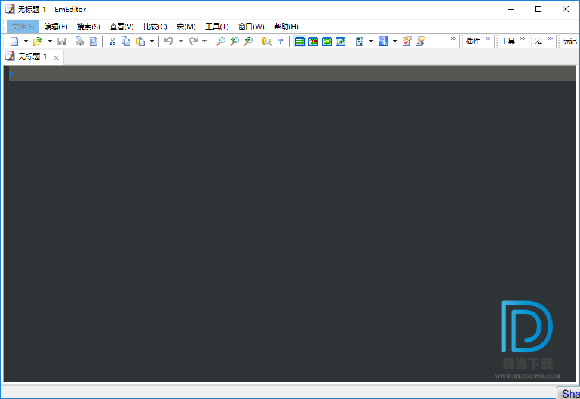The width and height of the screenshot is (580, 399).
Task: Minimize the EmEditor window
Action: click(x=511, y=9)
